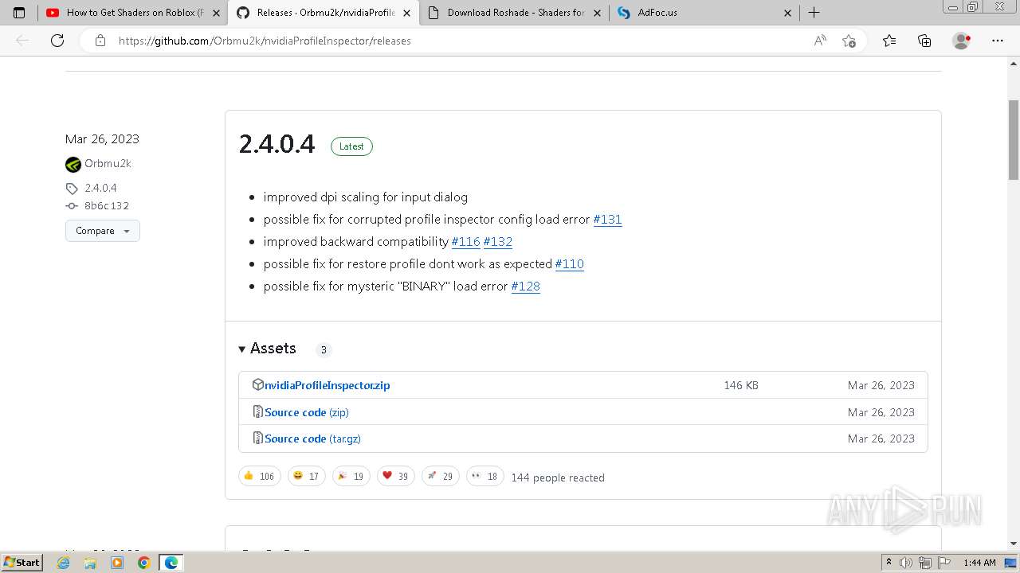The height and width of the screenshot is (573, 1020).
Task: Open the Collections icon
Action: point(924,41)
